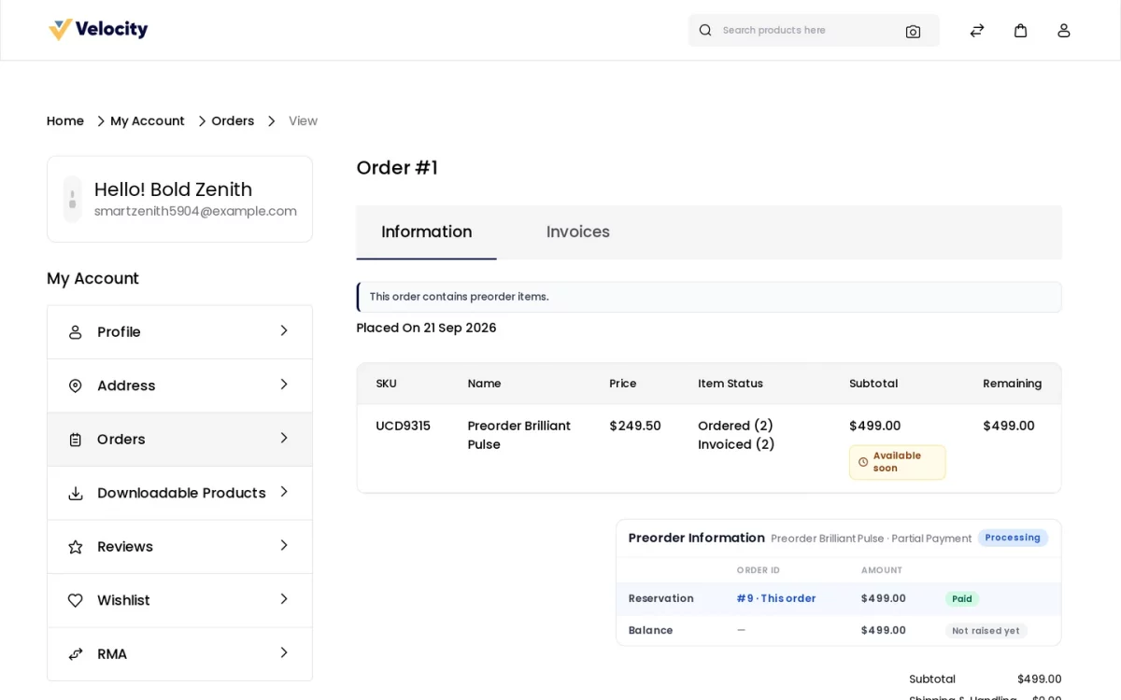Go to My Account breadcrumb link
This screenshot has height=700, width=1121.
pos(148,121)
